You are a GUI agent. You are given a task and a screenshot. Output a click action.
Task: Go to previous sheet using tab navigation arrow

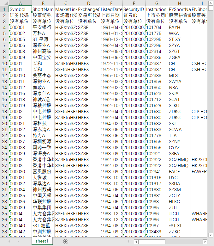coord(9,242)
